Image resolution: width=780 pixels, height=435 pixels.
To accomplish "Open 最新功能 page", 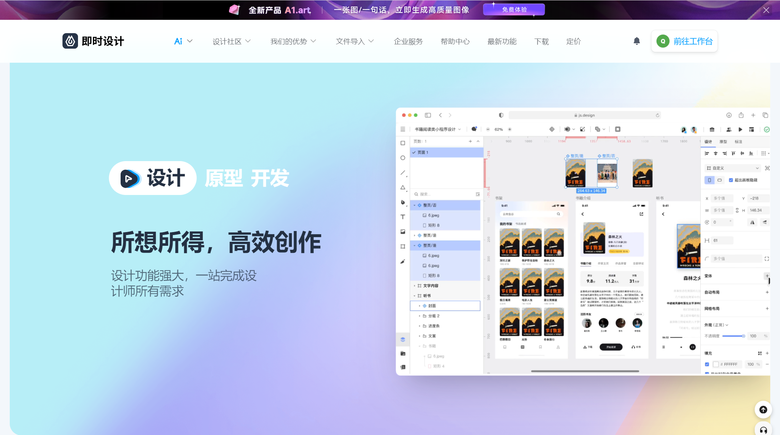I will point(502,41).
